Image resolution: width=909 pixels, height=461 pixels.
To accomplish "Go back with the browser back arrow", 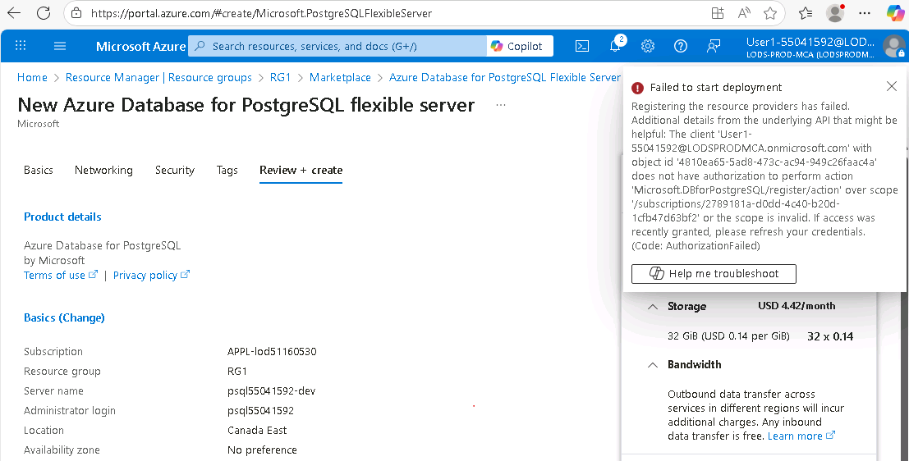I will pos(14,13).
